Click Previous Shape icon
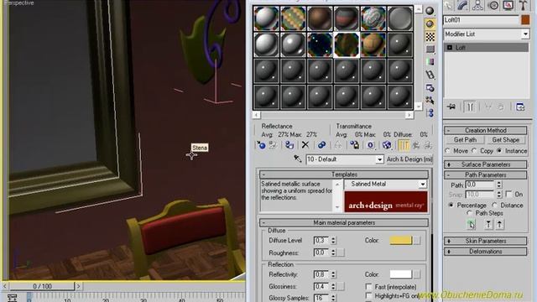Screen dimensions: 537x302 pos(488,224)
